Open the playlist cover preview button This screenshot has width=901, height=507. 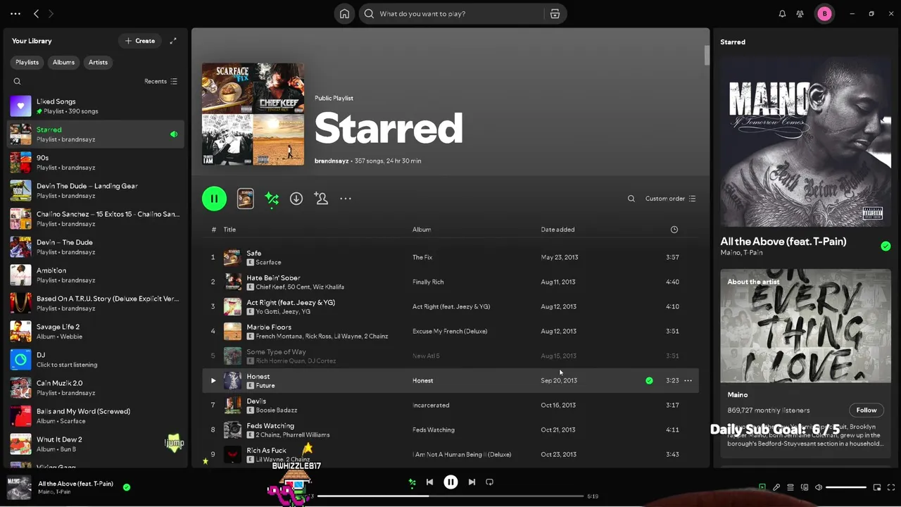pyautogui.click(x=245, y=199)
